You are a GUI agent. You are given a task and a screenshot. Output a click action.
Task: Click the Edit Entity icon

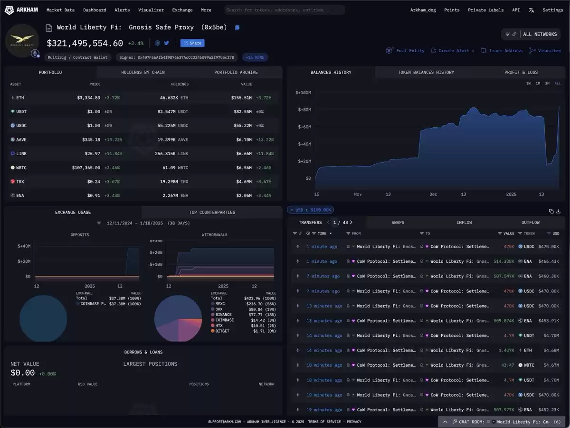click(389, 50)
